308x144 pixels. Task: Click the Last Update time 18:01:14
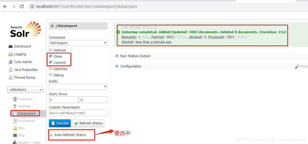(x=150, y=27)
